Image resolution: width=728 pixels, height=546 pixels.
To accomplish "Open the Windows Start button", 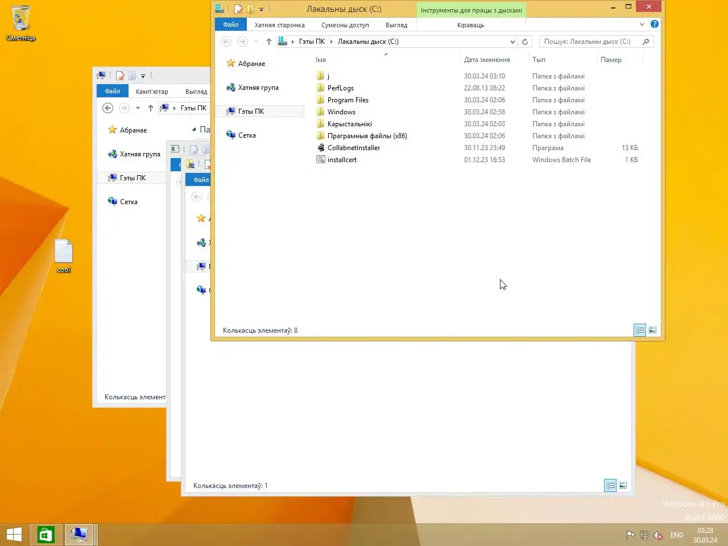I will tap(14, 535).
